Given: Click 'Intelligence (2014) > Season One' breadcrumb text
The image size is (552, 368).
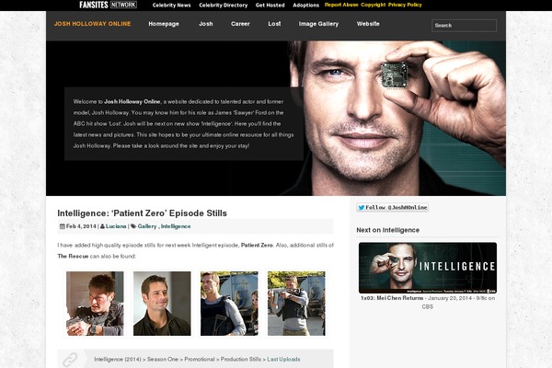Looking at the screenshot, I should (x=136, y=359).
